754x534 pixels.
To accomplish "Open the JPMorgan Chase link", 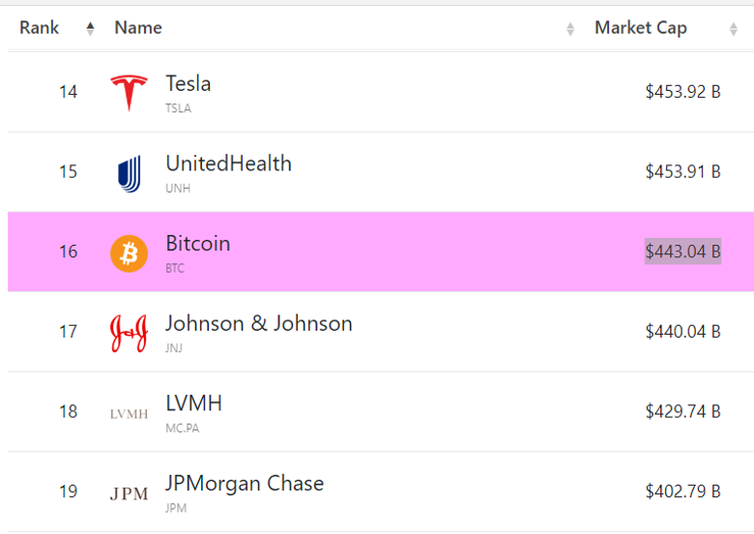I will click(245, 484).
